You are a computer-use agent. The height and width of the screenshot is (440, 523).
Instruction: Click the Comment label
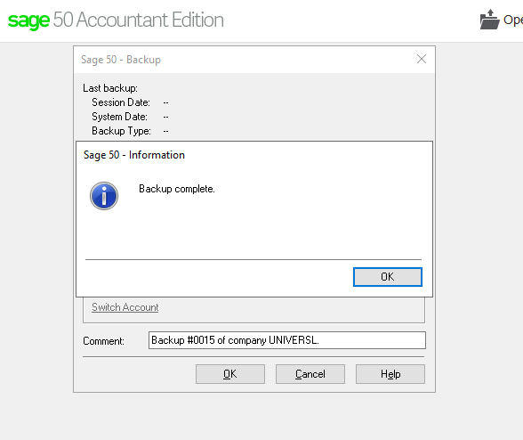(103, 341)
